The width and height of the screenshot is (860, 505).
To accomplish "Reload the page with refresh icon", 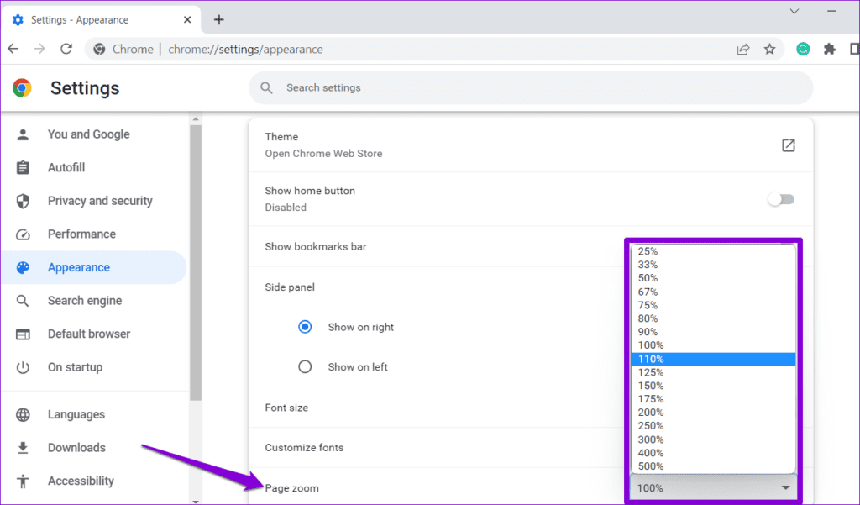I will coord(66,49).
